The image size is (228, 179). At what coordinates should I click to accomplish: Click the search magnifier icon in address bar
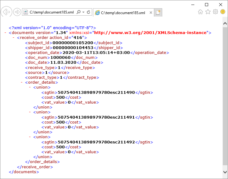tap(78, 12)
